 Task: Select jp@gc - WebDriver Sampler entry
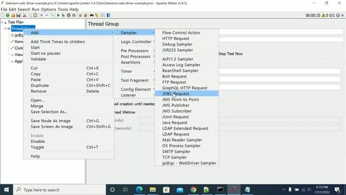pos(187,163)
